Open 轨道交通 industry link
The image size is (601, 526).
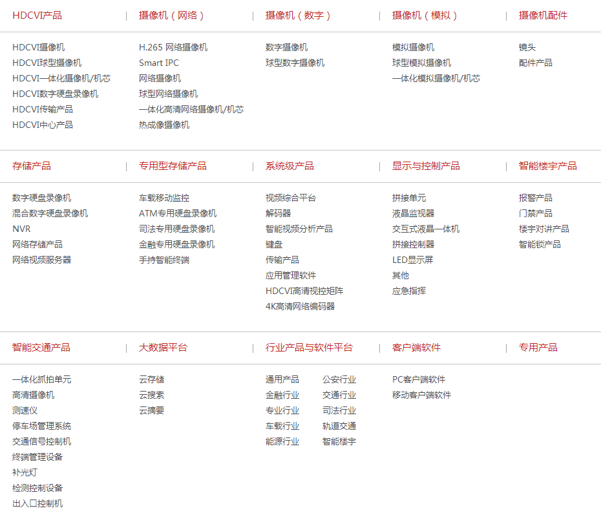(x=339, y=426)
